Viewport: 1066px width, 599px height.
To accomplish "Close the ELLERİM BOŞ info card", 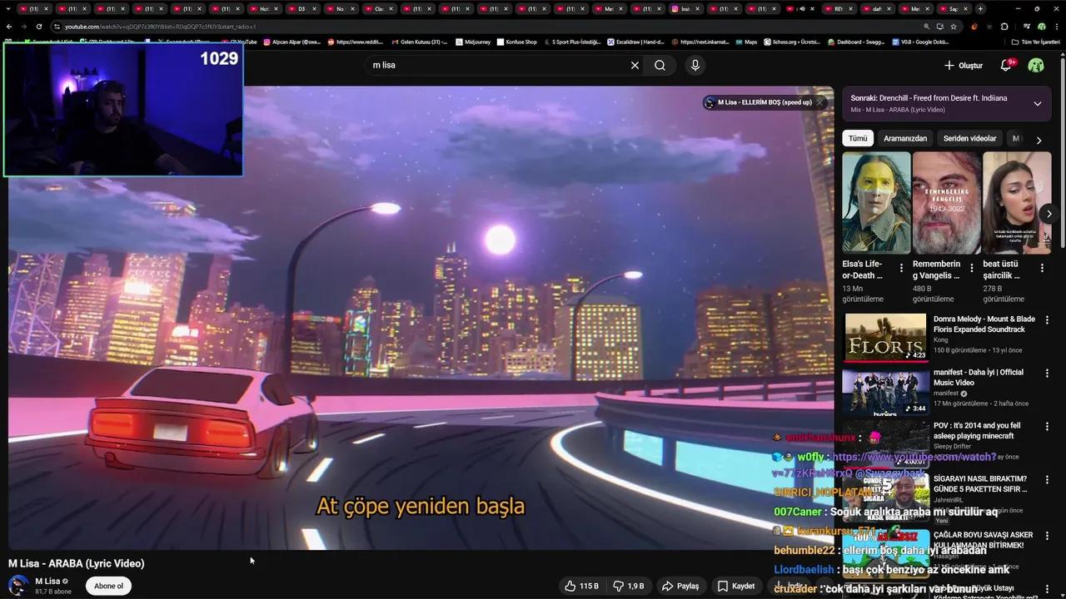I will pyautogui.click(x=819, y=102).
